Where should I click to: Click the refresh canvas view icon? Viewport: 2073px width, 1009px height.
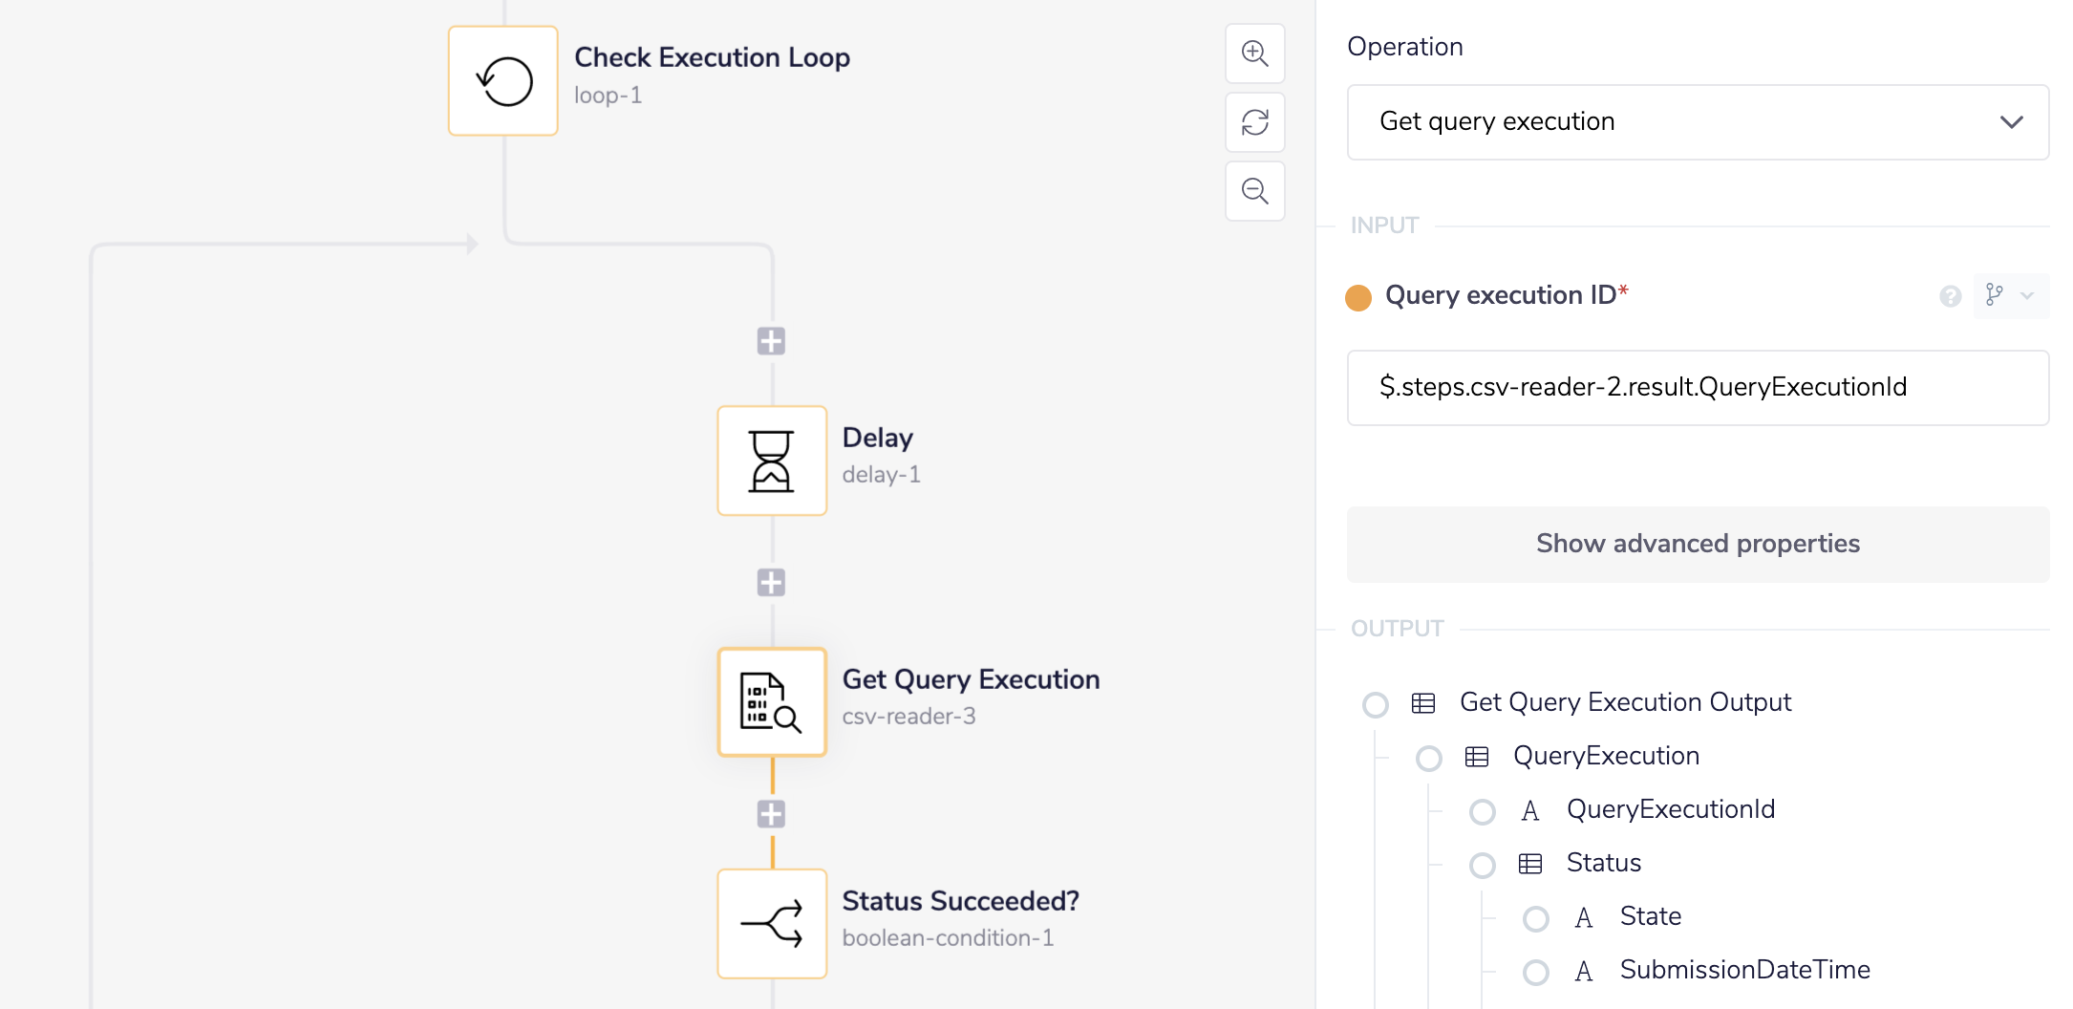[x=1254, y=122]
